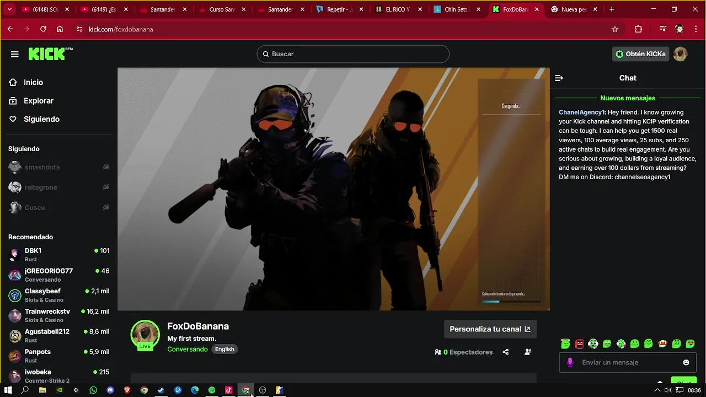
Task: Open the media control icon in Chrome
Action: (662, 29)
